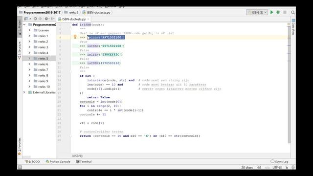
Task: Collapse the Programmeren root folder
Action: click(x=24, y=24)
